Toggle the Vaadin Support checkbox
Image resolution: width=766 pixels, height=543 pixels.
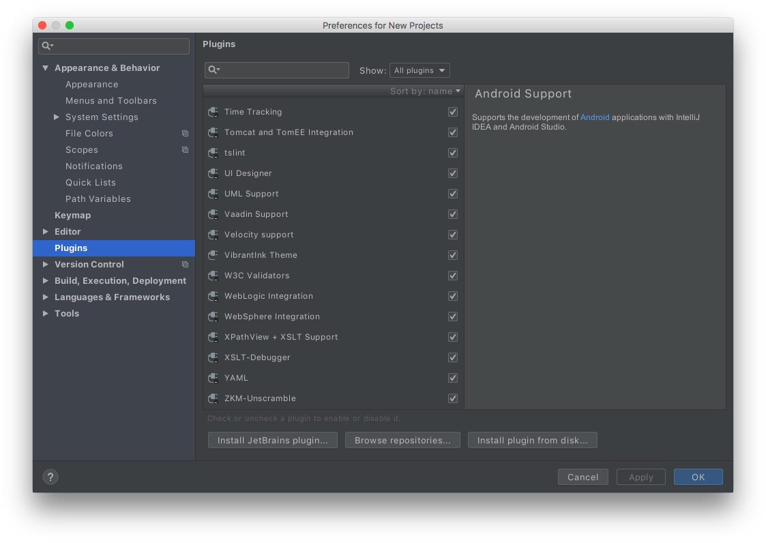coord(453,215)
